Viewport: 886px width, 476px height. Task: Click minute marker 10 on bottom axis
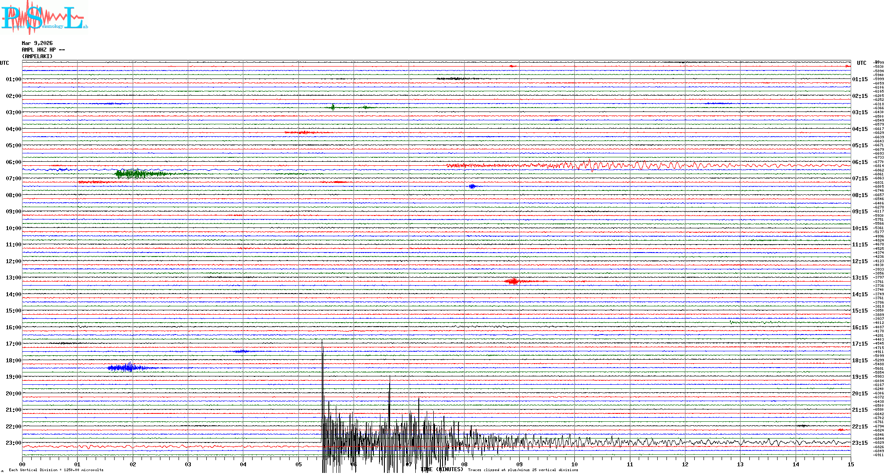pyautogui.click(x=574, y=464)
